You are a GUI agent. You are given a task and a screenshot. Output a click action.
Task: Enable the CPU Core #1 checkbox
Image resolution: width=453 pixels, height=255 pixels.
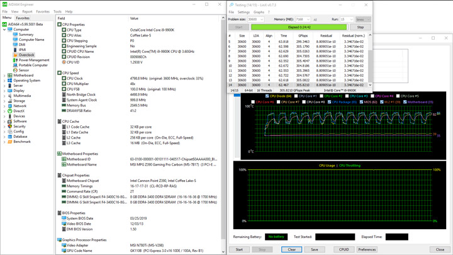[x=297, y=96]
